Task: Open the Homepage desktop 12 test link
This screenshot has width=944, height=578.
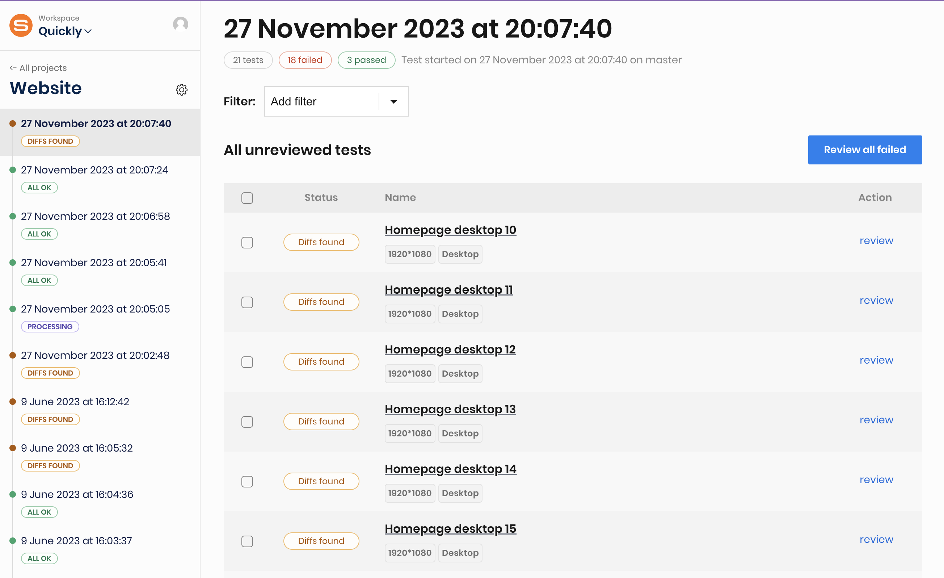Action: point(450,349)
